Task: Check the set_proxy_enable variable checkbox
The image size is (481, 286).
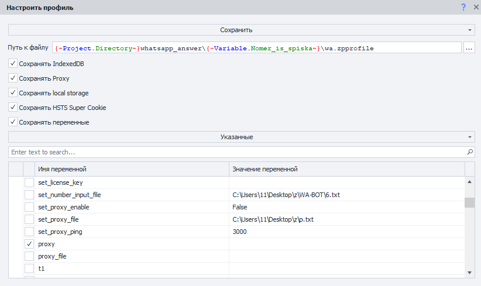Action: (29, 207)
